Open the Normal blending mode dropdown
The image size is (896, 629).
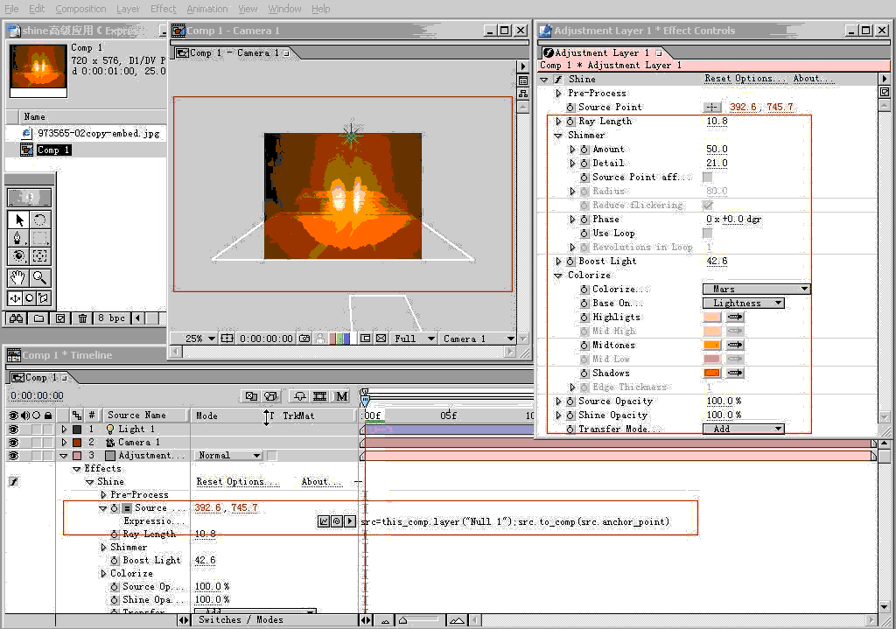tap(228, 455)
